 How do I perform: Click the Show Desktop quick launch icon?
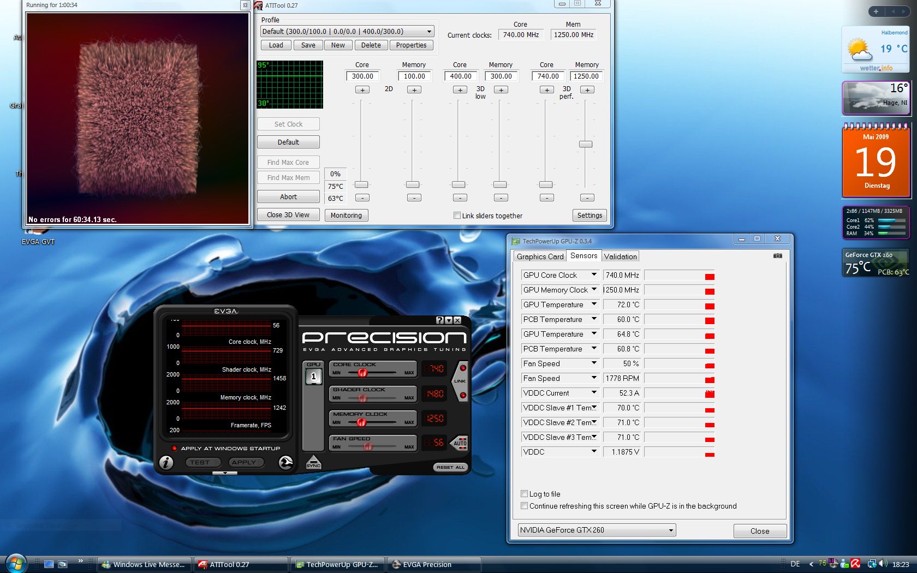click(x=49, y=564)
